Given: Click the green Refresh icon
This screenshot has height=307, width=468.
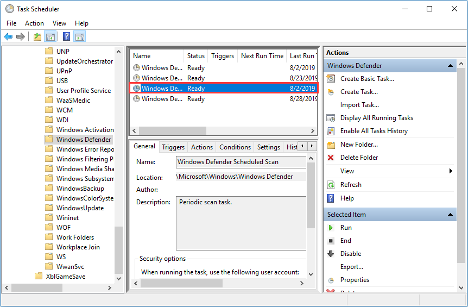Looking at the screenshot, I should point(331,185).
